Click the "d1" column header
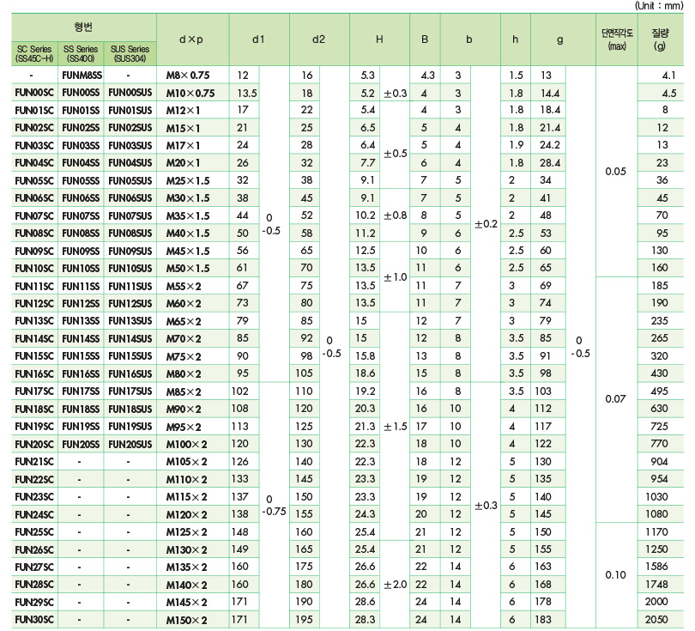The width and height of the screenshot is (695, 631). tap(259, 39)
